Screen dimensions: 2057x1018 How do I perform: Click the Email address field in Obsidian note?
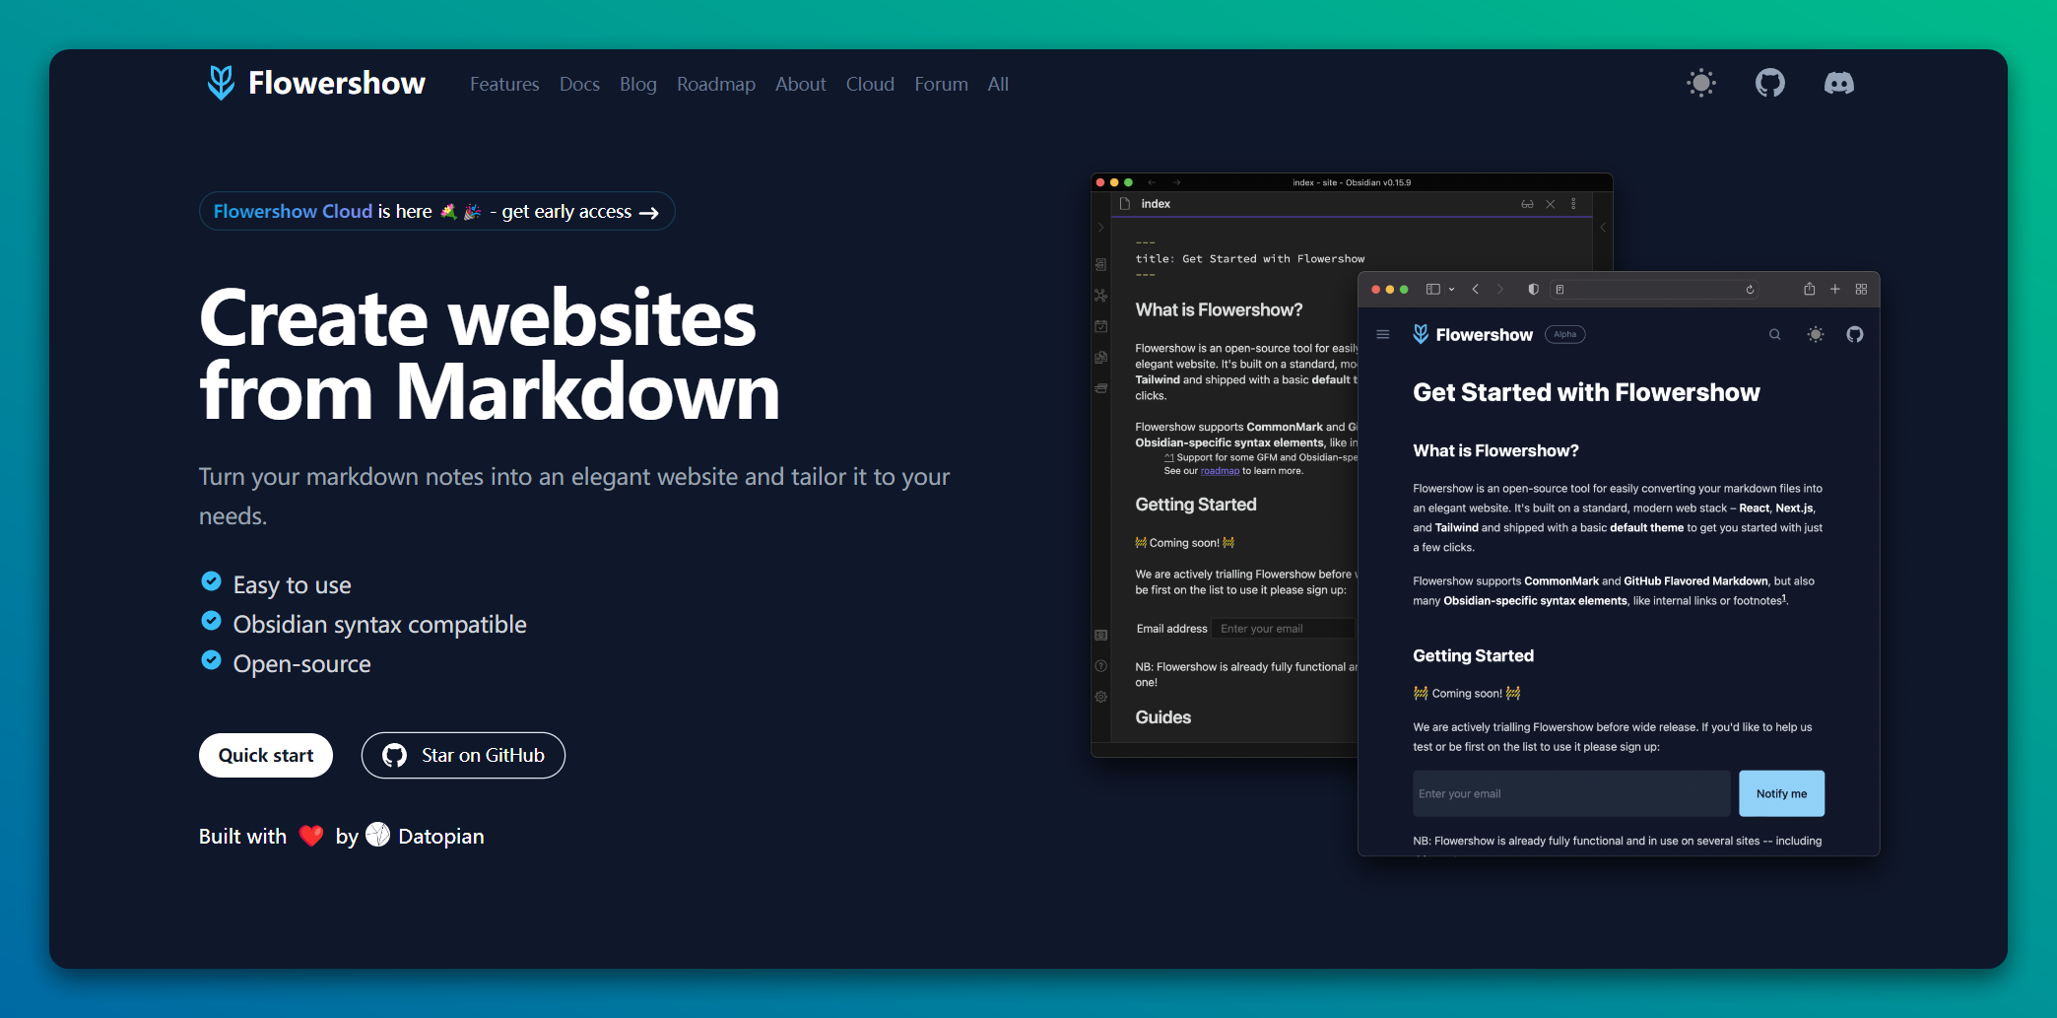click(1283, 629)
